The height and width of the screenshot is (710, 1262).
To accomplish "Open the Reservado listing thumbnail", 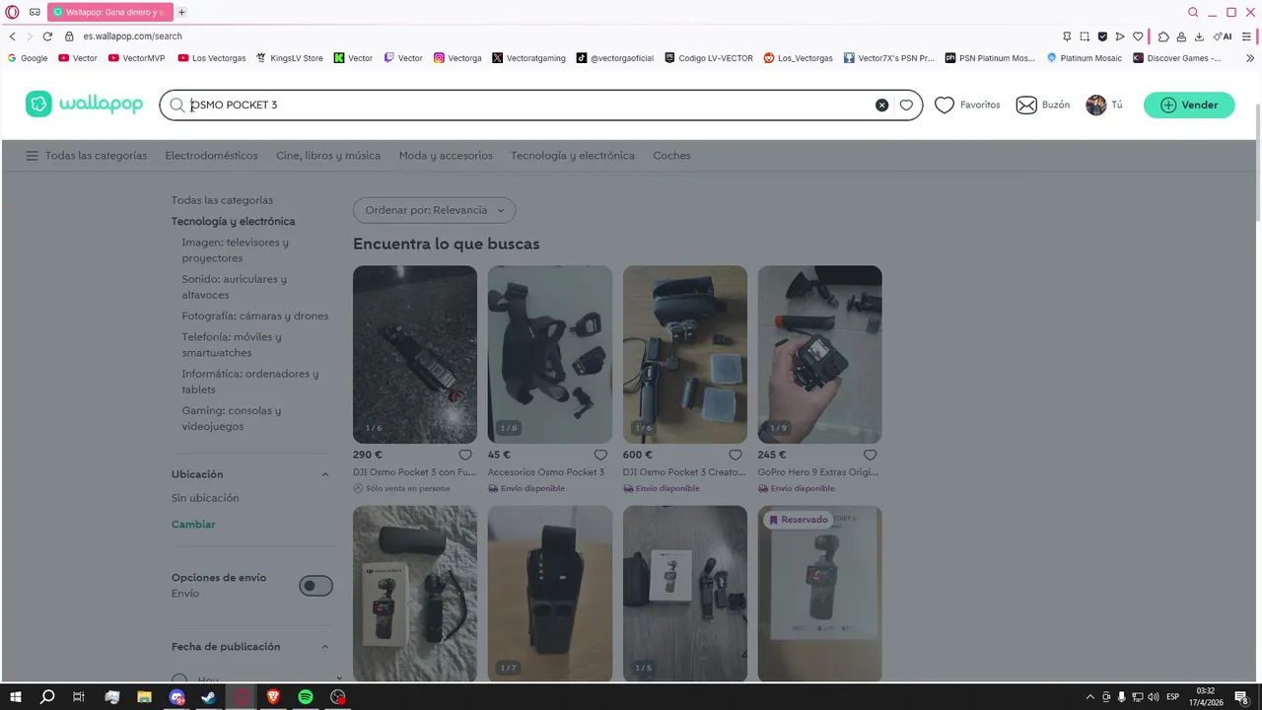I will click(x=820, y=594).
